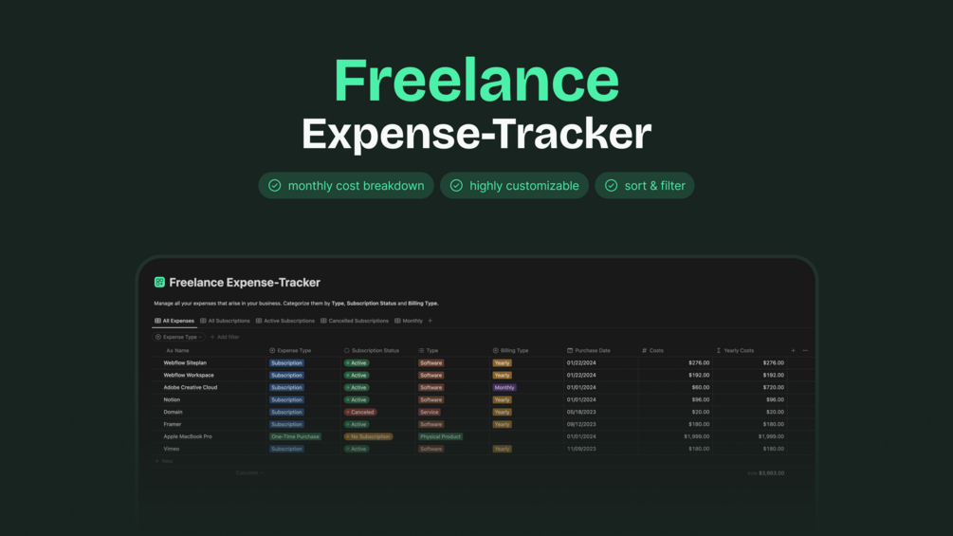The width and height of the screenshot is (953, 536).
Task: Click the checkmark icon beside highly customizable
Action: [456, 185]
